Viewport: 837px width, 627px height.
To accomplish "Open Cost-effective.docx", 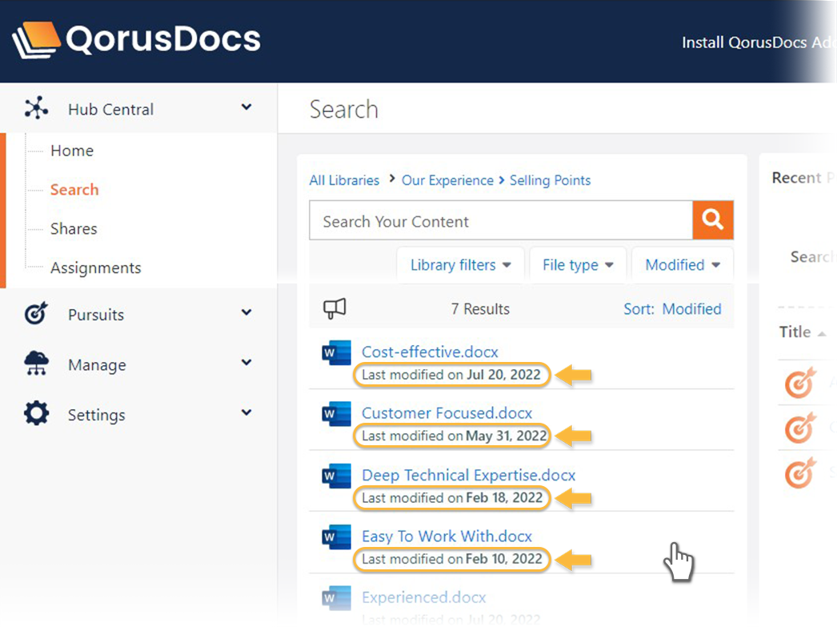I will (x=430, y=352).
